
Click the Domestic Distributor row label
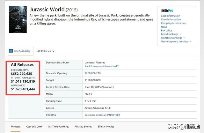coord(58,63)
